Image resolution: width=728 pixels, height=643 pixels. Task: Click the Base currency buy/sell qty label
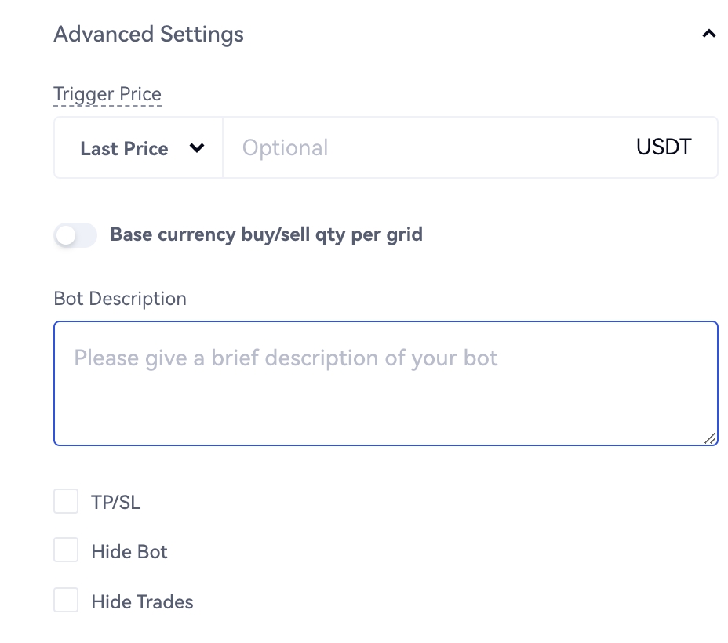[x=266, y=234]
